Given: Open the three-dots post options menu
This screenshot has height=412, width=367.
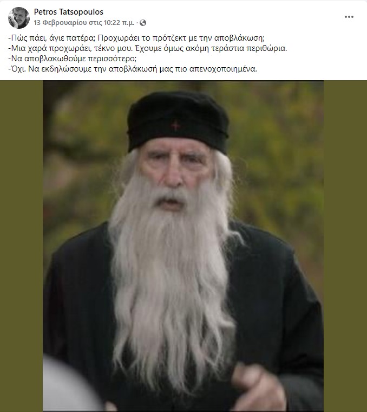Looking at the screenshot, I should coord(349,17).
